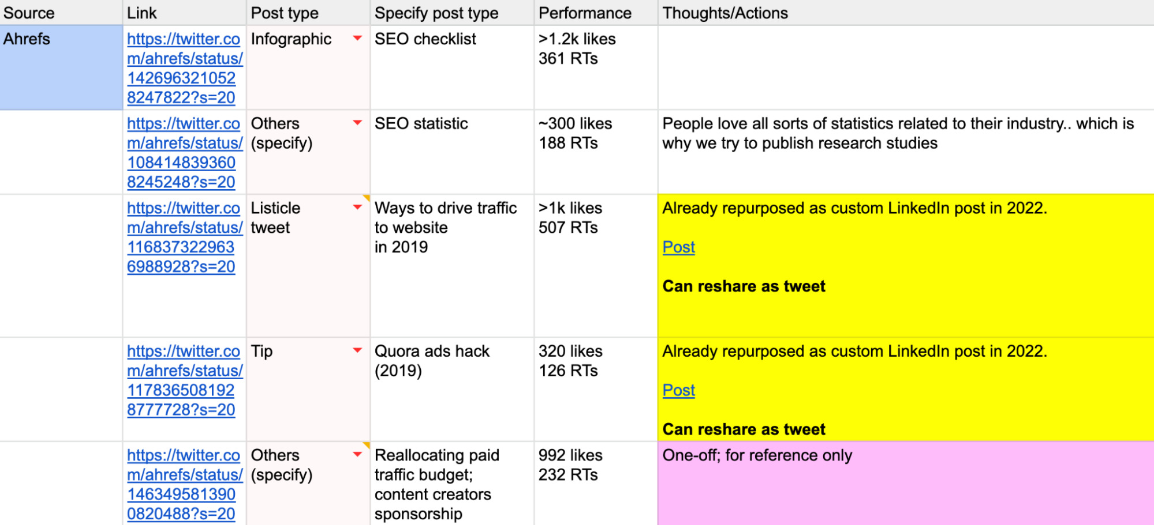
Task: Open the Quora ads hack tweet link
Action: 184,380
